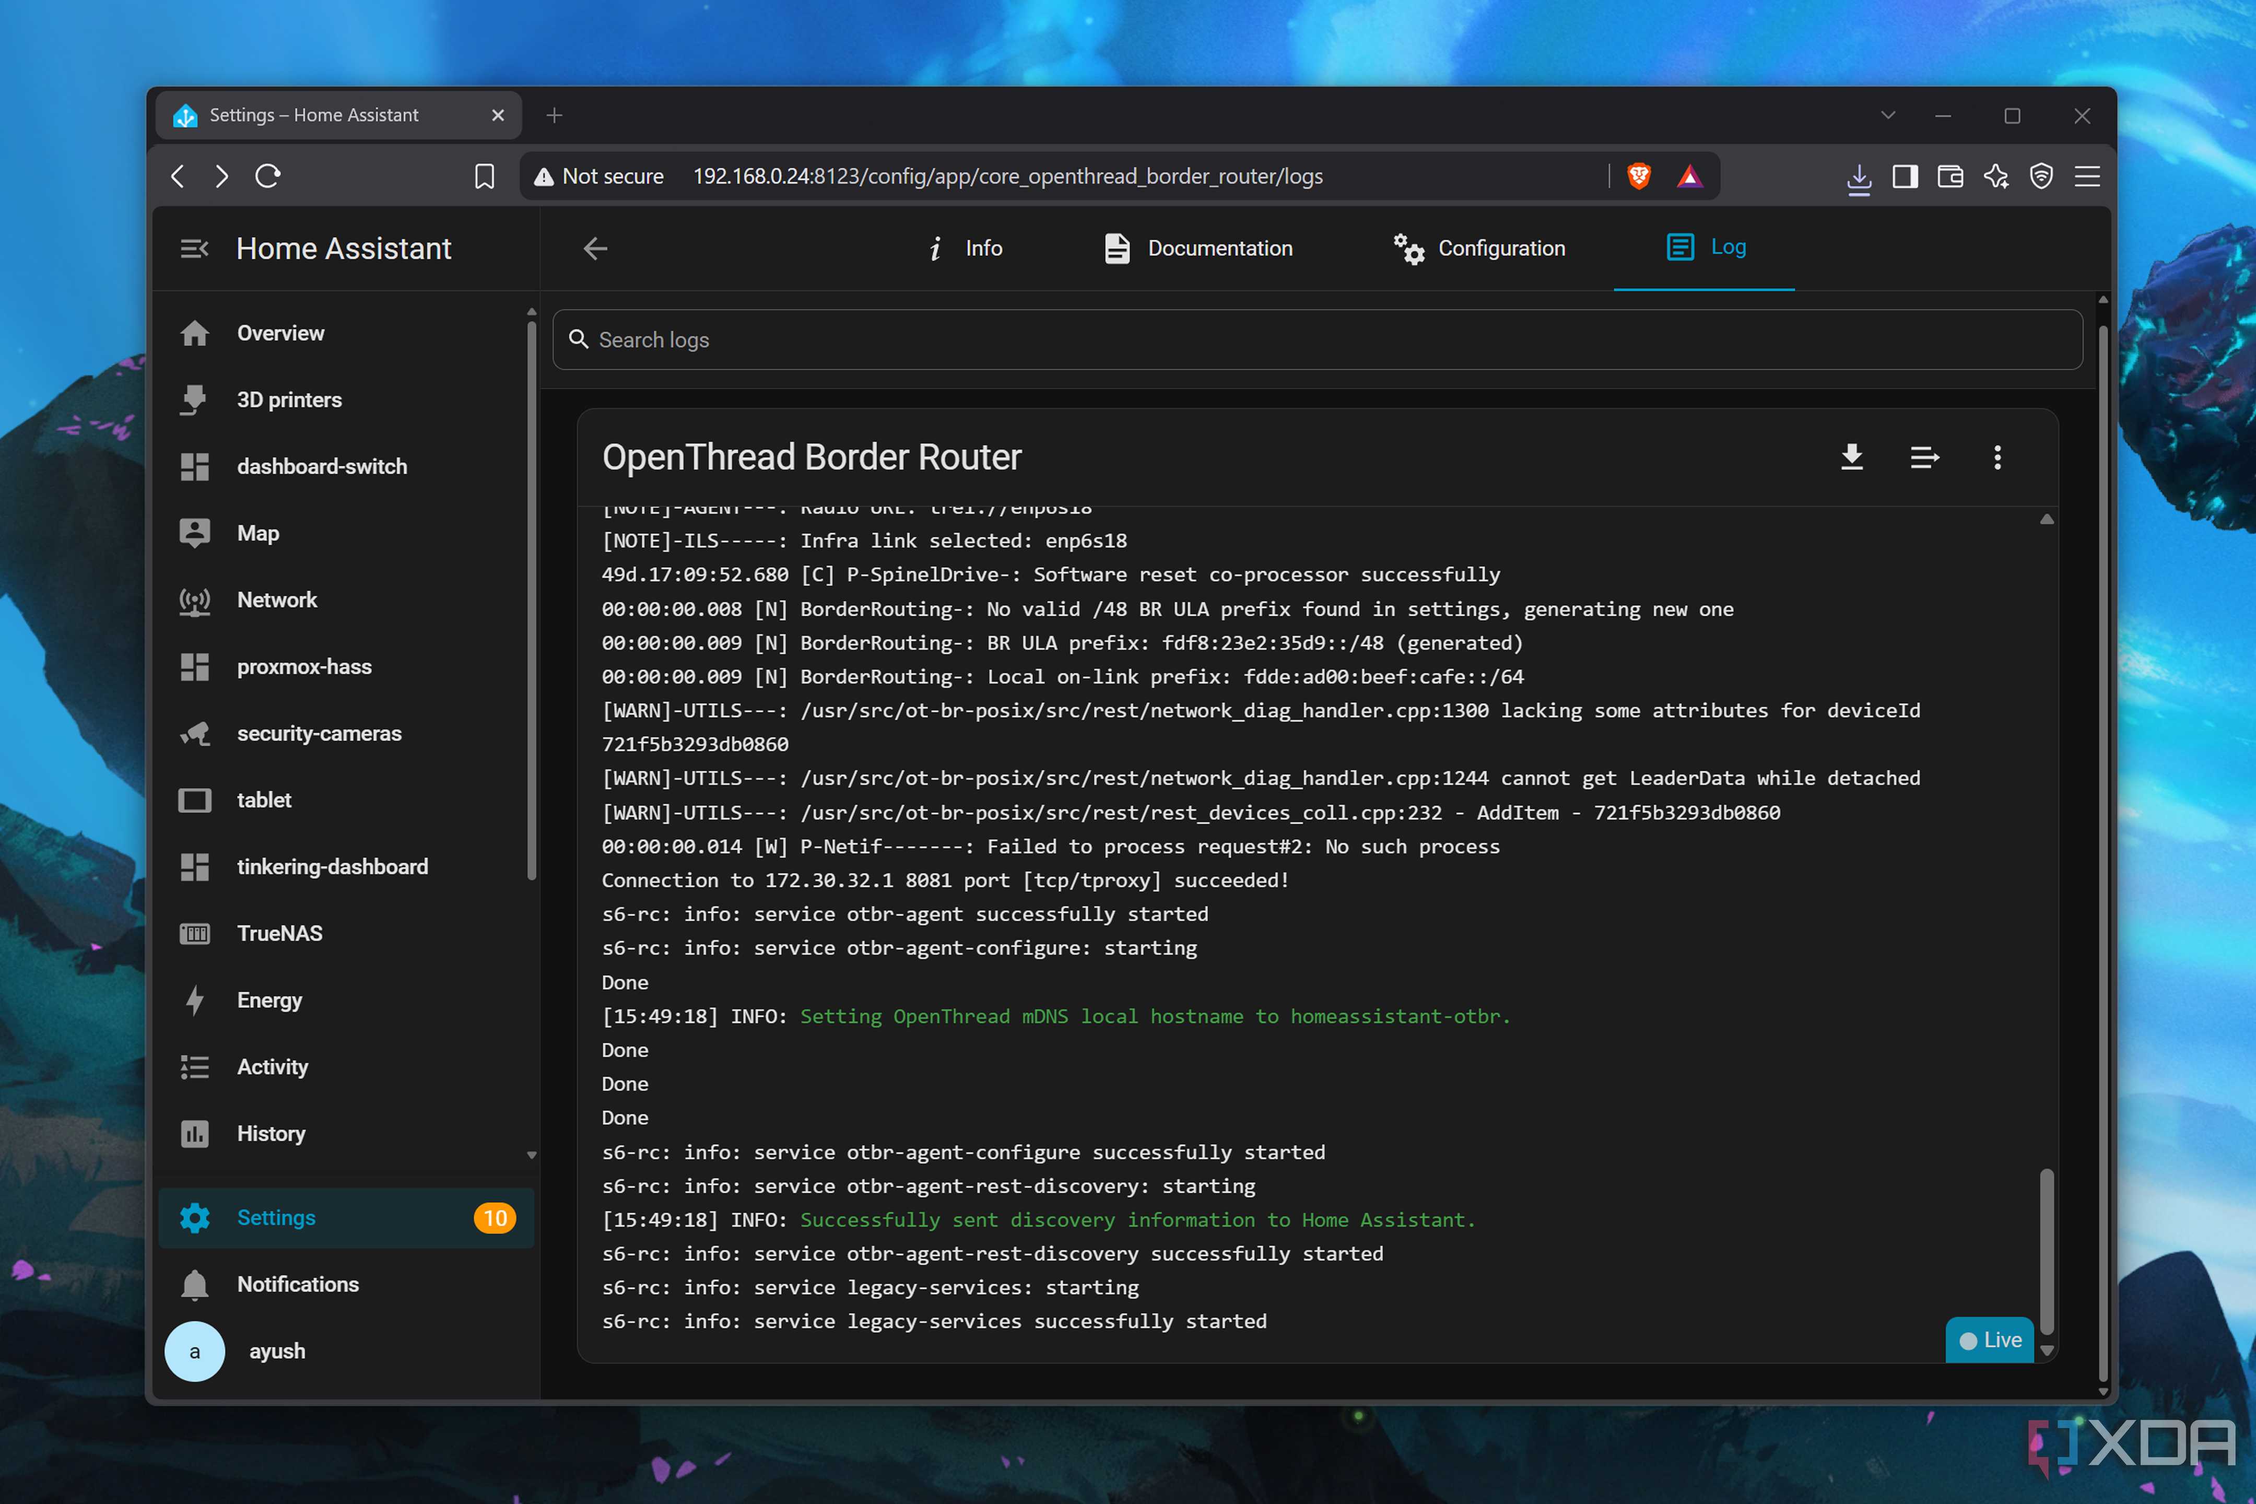
Task: Click the OpenThread Border Router heading
Action: click(812, 457)
